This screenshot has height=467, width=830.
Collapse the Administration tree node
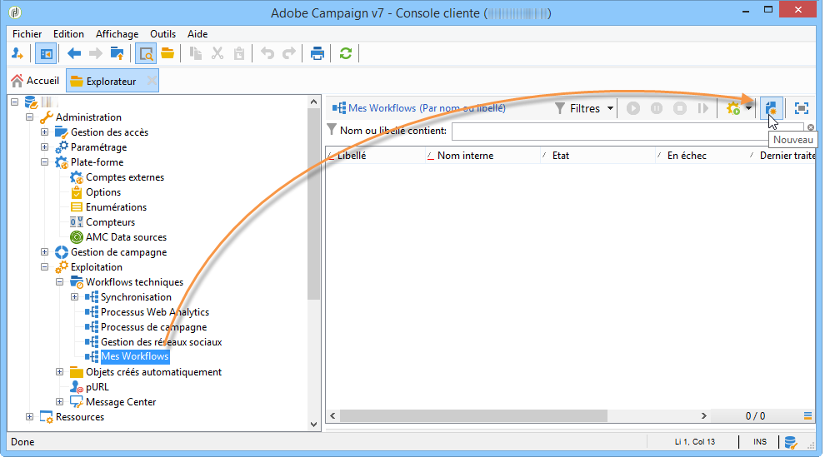click(x=30, y=117)
